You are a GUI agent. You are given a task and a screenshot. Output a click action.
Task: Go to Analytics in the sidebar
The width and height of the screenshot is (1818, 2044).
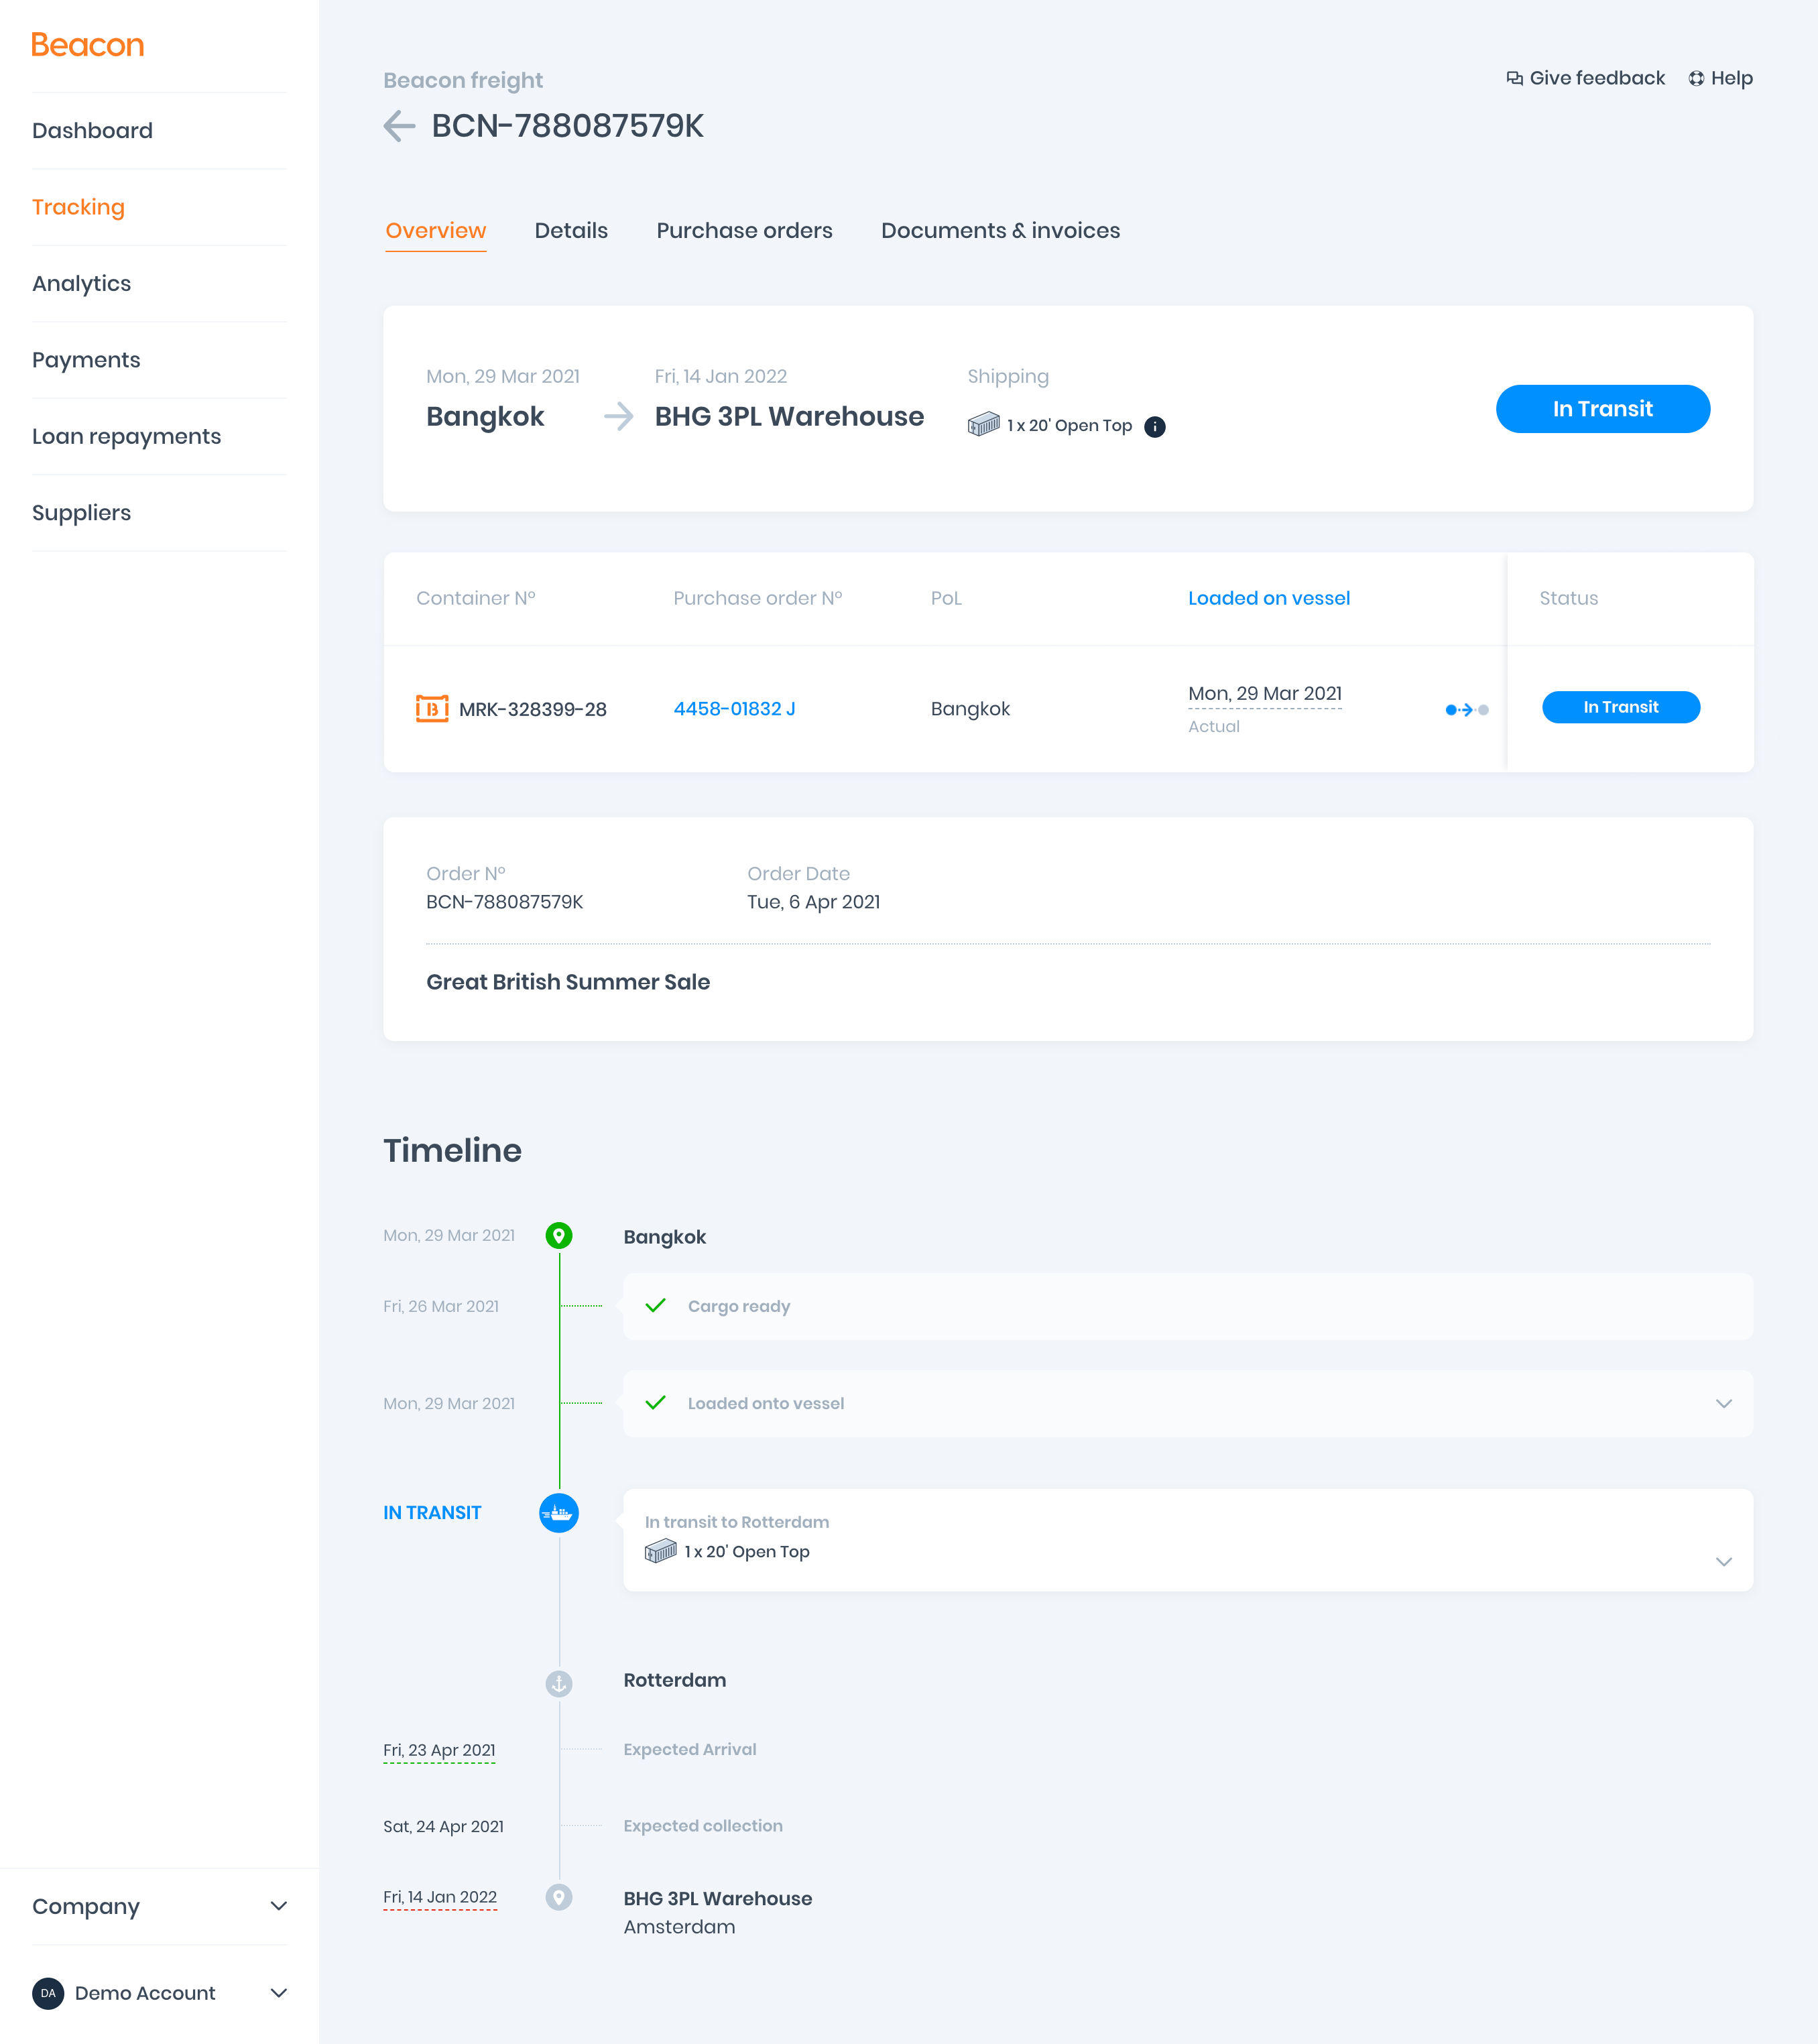82,284
